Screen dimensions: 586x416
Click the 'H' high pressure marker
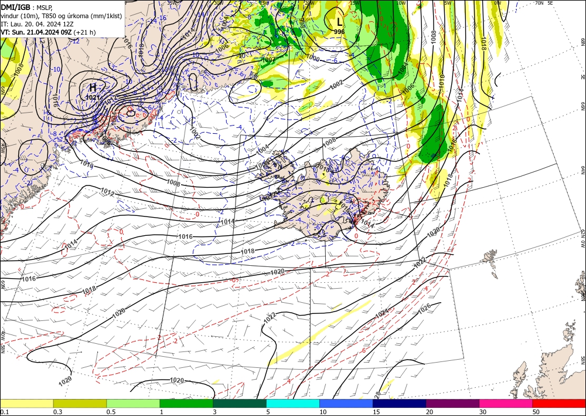pos(93,87)
